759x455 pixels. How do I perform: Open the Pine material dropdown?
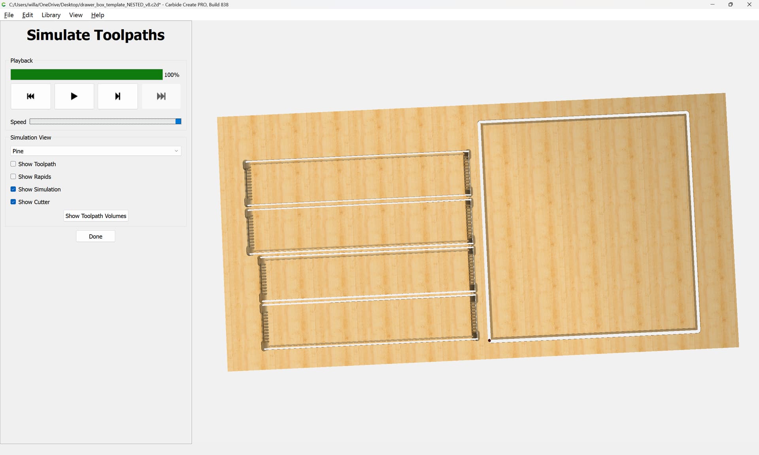pos(95,151)
